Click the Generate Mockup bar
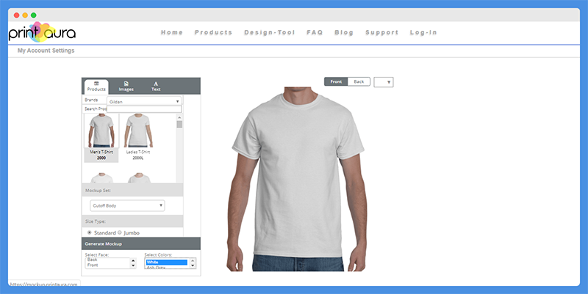 pos(141,243)
